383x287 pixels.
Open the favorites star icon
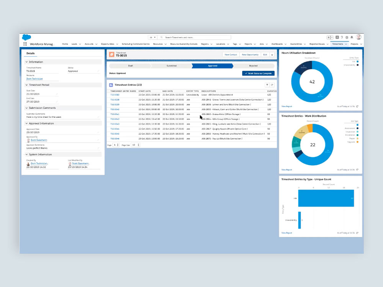coord(329,38)
